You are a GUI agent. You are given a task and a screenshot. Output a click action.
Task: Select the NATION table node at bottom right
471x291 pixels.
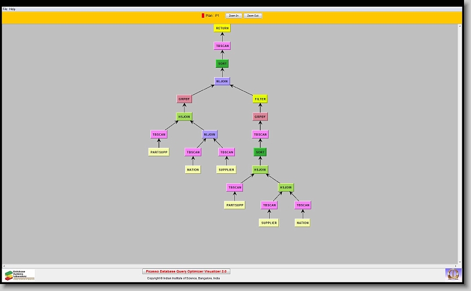click(x=302, y=223)
